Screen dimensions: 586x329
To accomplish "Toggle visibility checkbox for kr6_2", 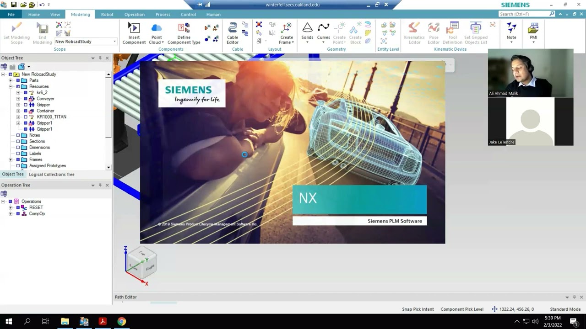I will 26,93.
